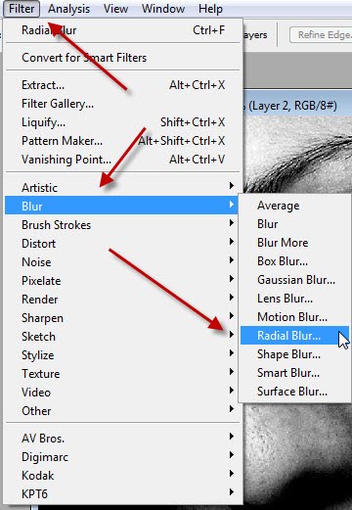The image size is (352, 510).
Task: Open the Filter menu
Action: [22, 9]
